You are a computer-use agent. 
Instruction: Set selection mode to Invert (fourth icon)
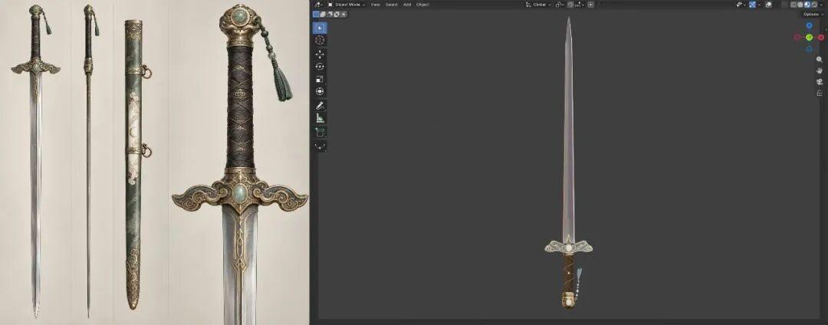[x=337, y=15]
